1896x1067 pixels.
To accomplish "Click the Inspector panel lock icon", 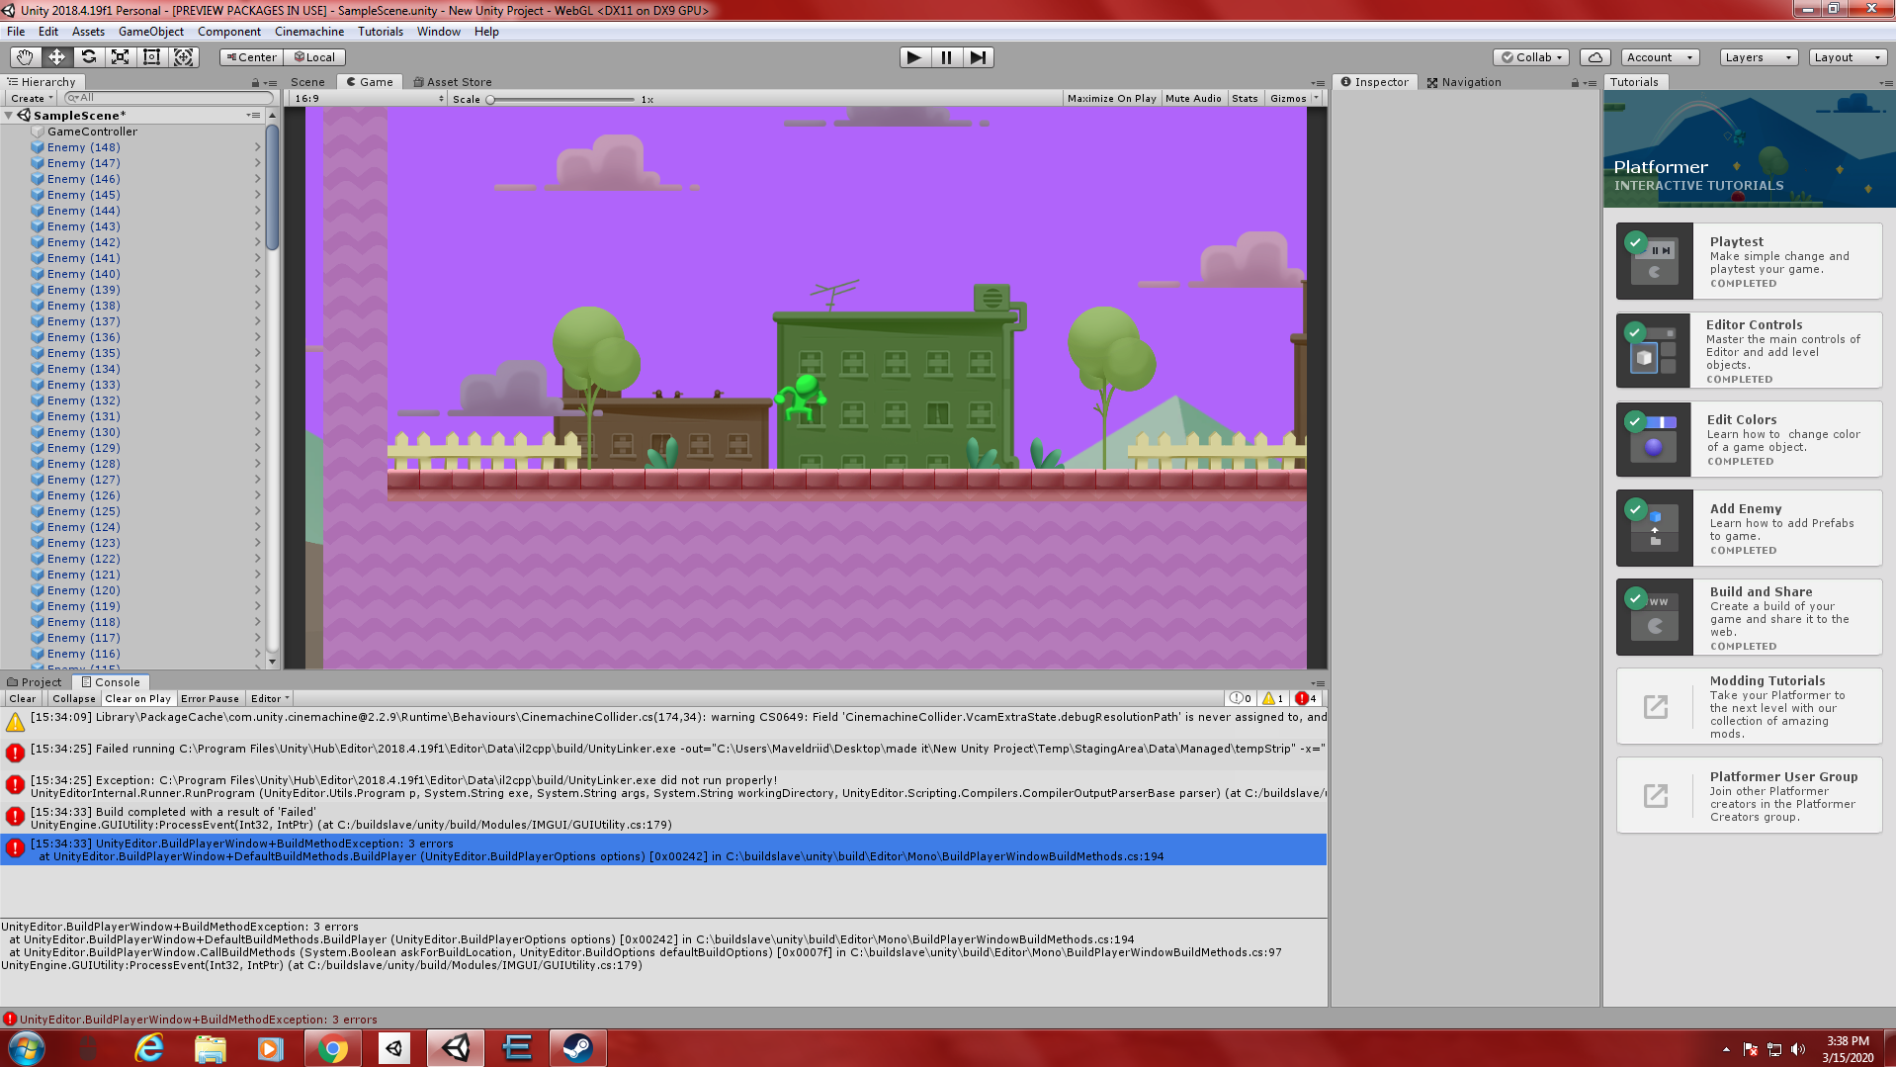I will pyautogui.click(x=1575, y=83).
